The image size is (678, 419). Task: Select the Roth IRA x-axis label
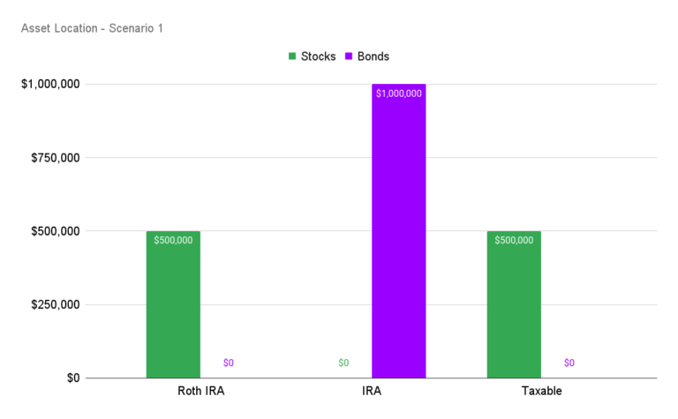tap(200, 390)
